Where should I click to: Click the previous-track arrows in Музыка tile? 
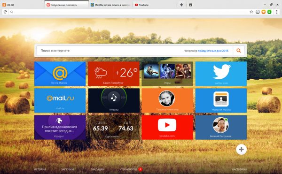(x=104, y=98)
